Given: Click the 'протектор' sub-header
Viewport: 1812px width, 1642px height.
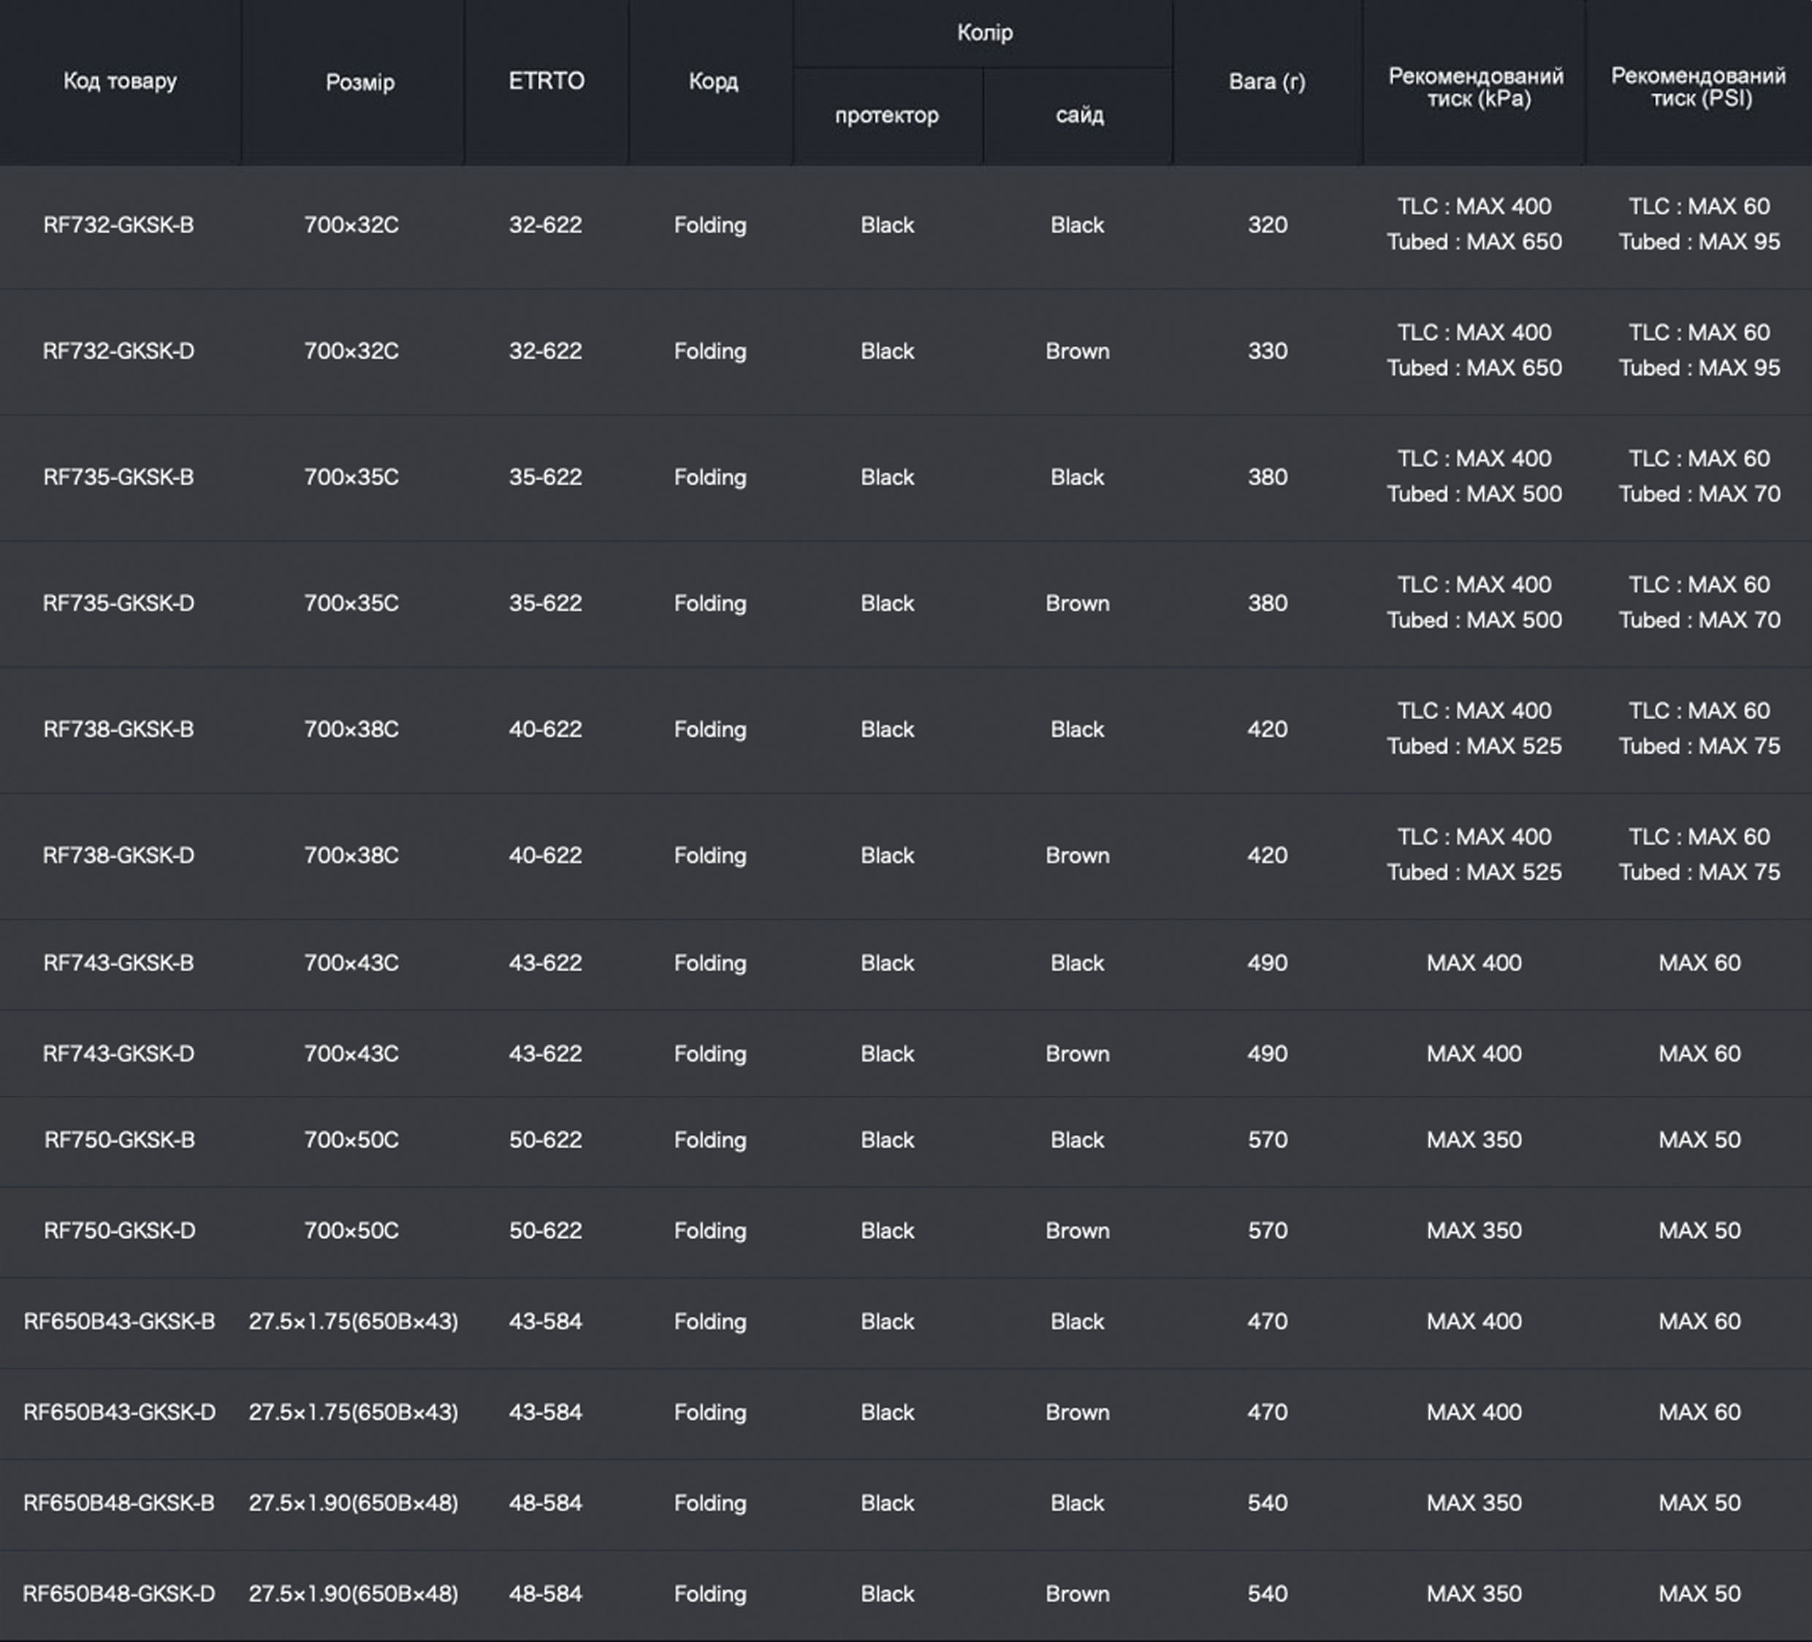Looking at the screenshot, I should (x=886, y=115).
